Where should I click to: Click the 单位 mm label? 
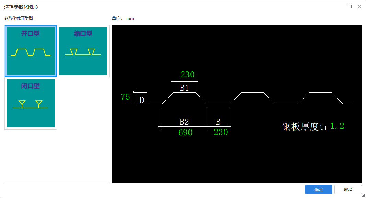(123, 18)
